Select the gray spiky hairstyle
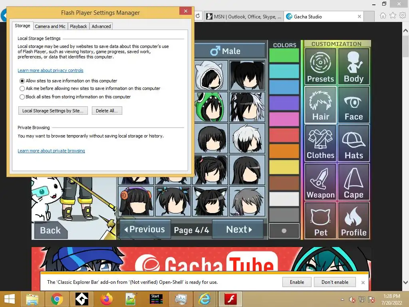Viewport: 409px width, 307px height. [247, 201]
